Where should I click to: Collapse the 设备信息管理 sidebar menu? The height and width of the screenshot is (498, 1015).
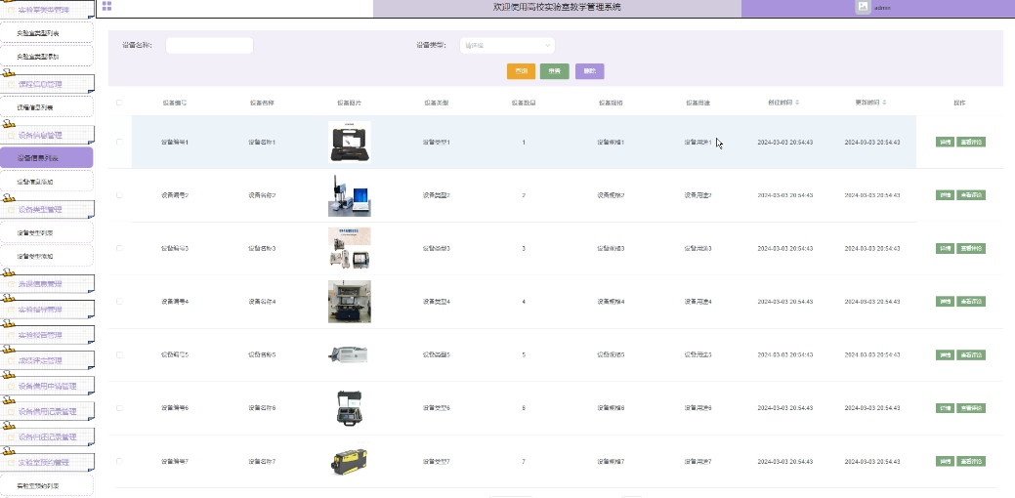pyautogui.click(x=47, y=135)
